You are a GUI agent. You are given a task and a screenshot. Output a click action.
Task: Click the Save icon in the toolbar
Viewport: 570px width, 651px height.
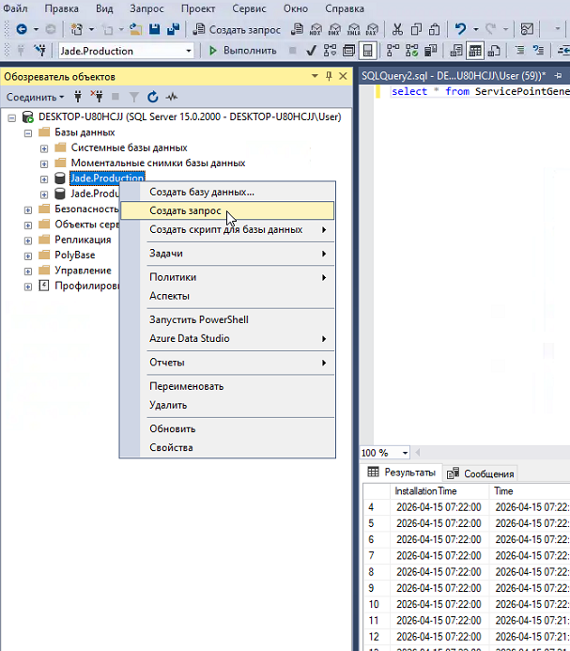pos(152,29)
